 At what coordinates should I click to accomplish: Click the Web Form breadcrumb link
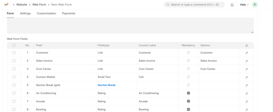click(39, 5)
